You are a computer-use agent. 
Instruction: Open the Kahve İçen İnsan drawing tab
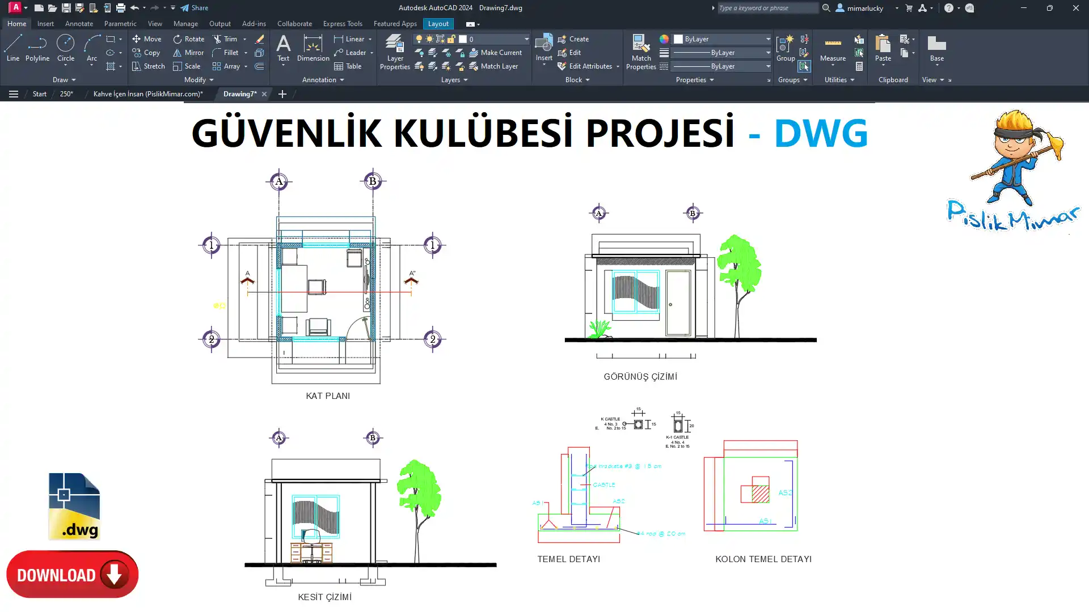pos(147,94)
